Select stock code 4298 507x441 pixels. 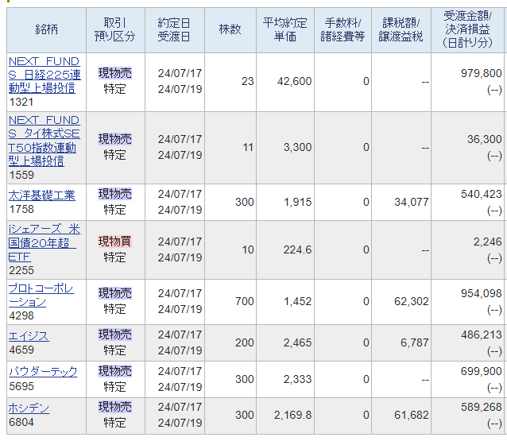click(21, 315)
